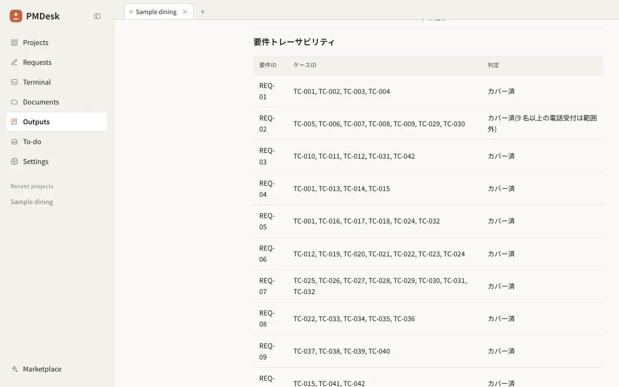Viewport: 619px width, 387px height.
Task: Select the REQ-01 cell
Action: (x=267, y=91)
